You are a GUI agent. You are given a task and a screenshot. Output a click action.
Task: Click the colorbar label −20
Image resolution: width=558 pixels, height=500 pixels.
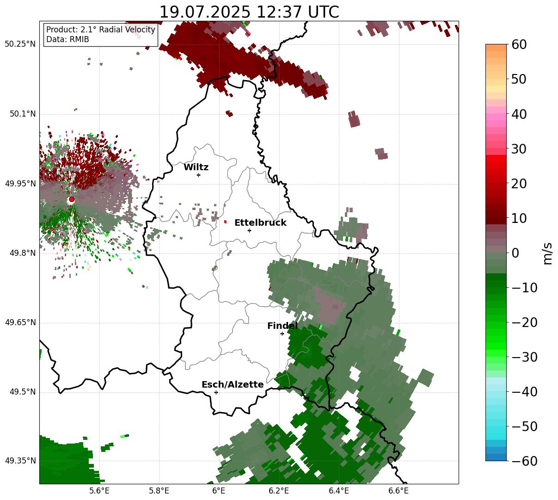(x=524, y=322)
